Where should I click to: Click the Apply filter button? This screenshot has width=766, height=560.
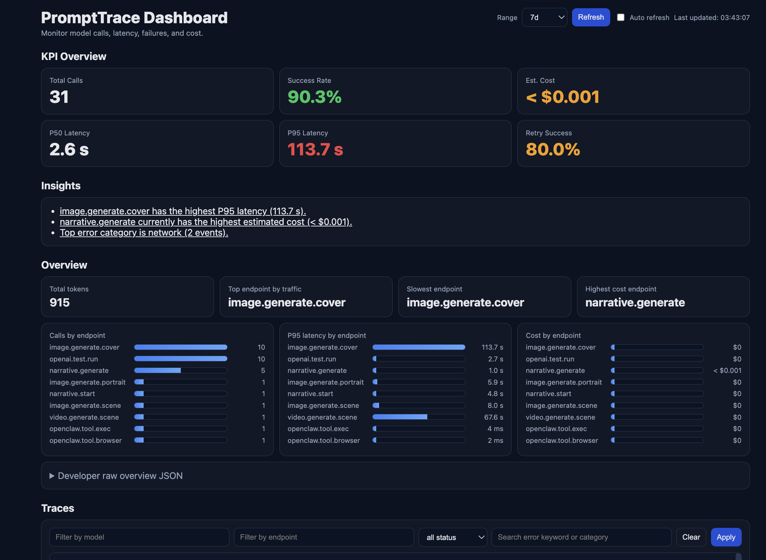pyautogui.click(x=726, y=537)
